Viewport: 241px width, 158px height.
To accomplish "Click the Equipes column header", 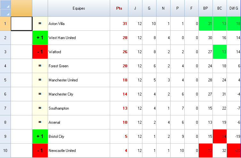I will tap(79, 8).
